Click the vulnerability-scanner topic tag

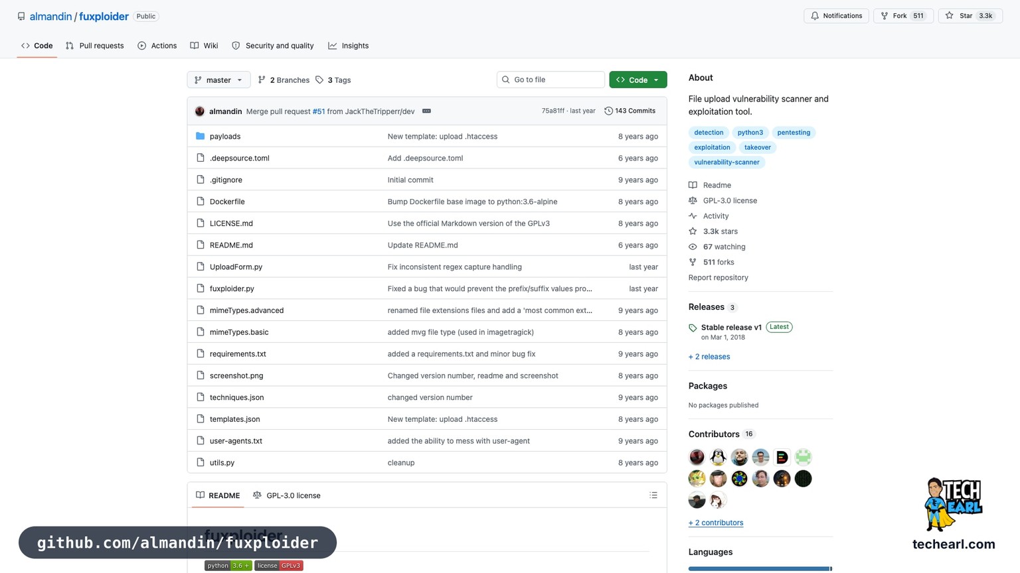pos(726,162)
